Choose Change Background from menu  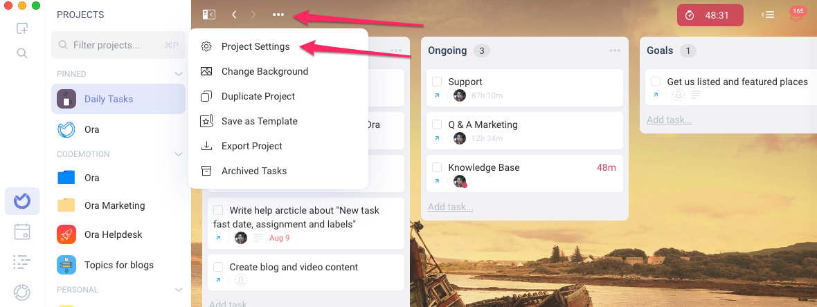point(278,71)
